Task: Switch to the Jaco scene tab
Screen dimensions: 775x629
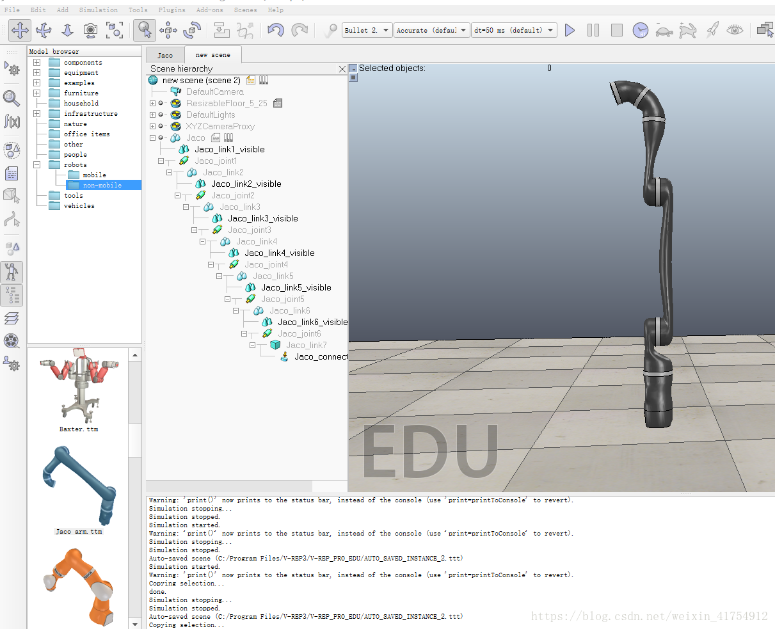Action: tap(165, 55)
